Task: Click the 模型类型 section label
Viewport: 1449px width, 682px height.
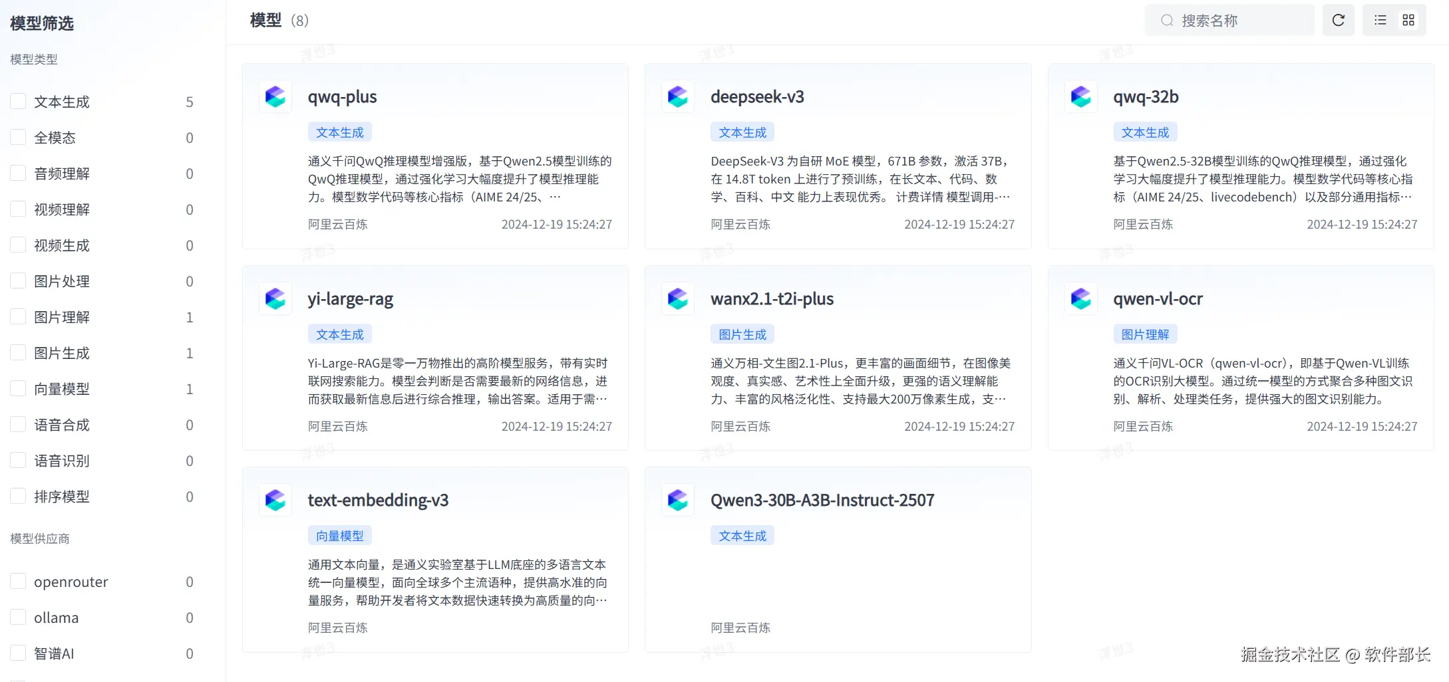Action: (34, 59)
